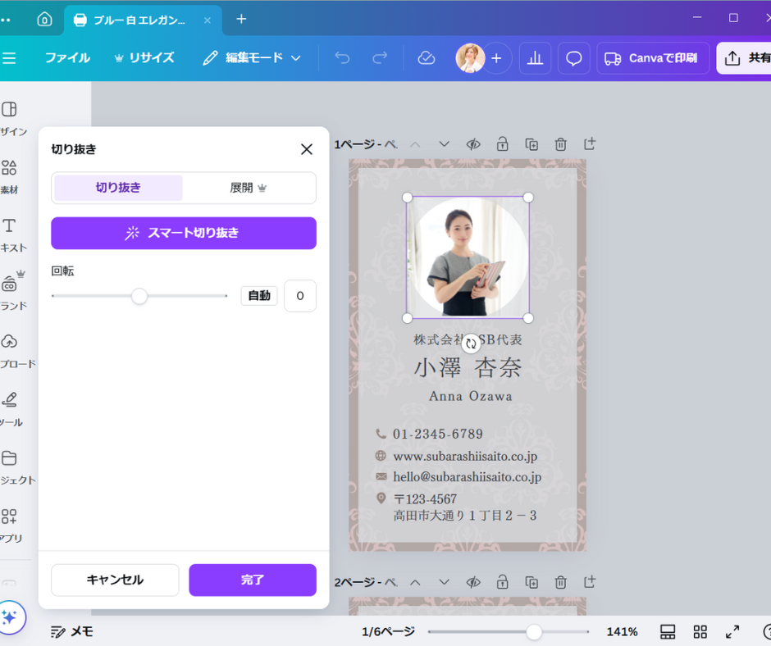Open the comments speech bubble icon

pos(574,58)
